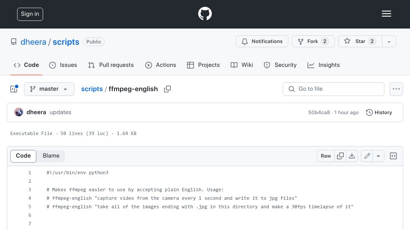View file History
Viewport: 410px width, 230px height.
(379, 112)
